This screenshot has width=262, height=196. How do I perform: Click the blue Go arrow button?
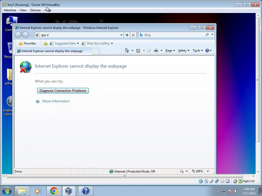[127, 35]
